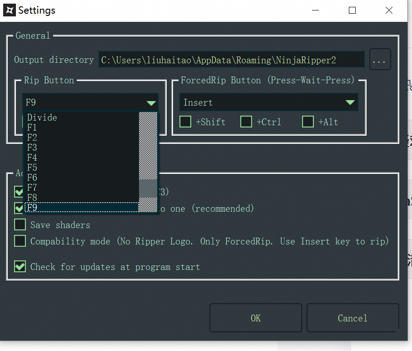Expand the ForcedRip Insert dropdown

pos(350,102)
